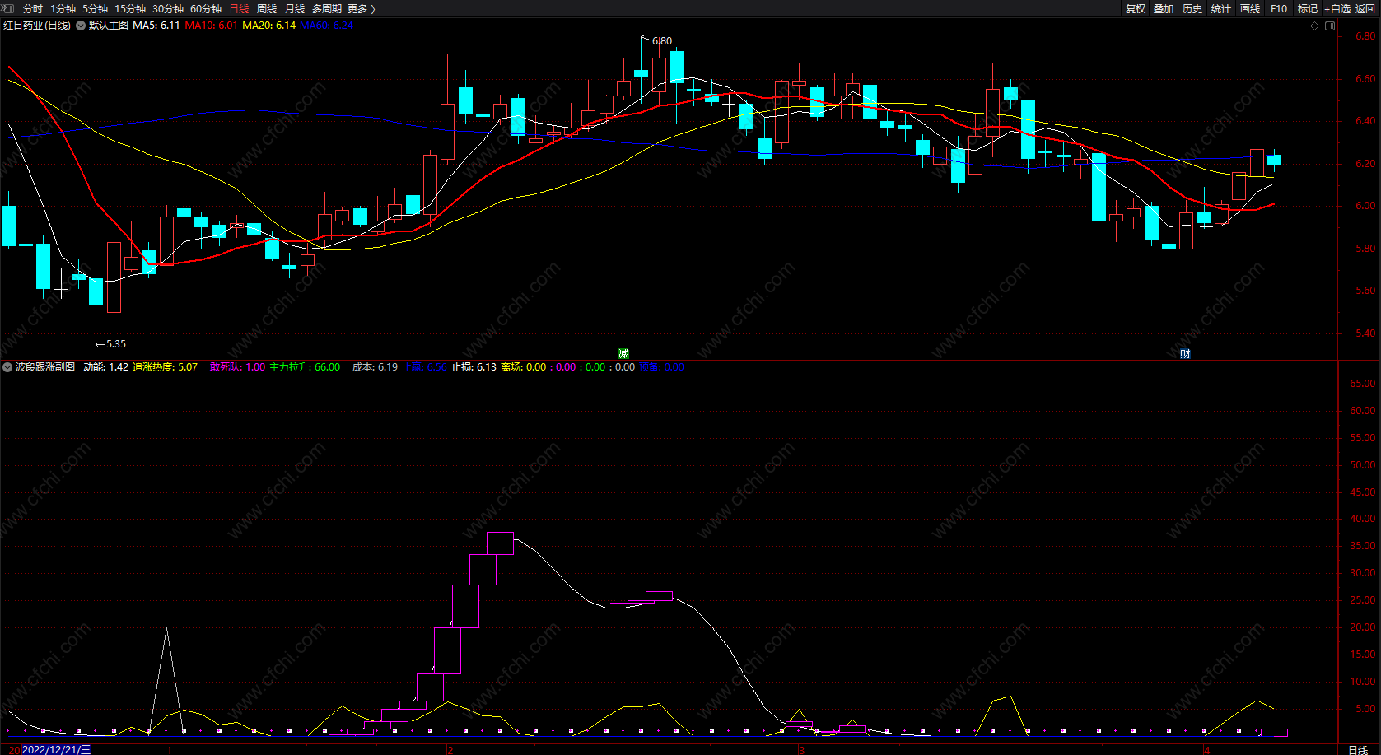The width and height of the screenshot is (1381, 755).
Task: Click +自选 to add to watchlist
Action: pos(1337,9)
